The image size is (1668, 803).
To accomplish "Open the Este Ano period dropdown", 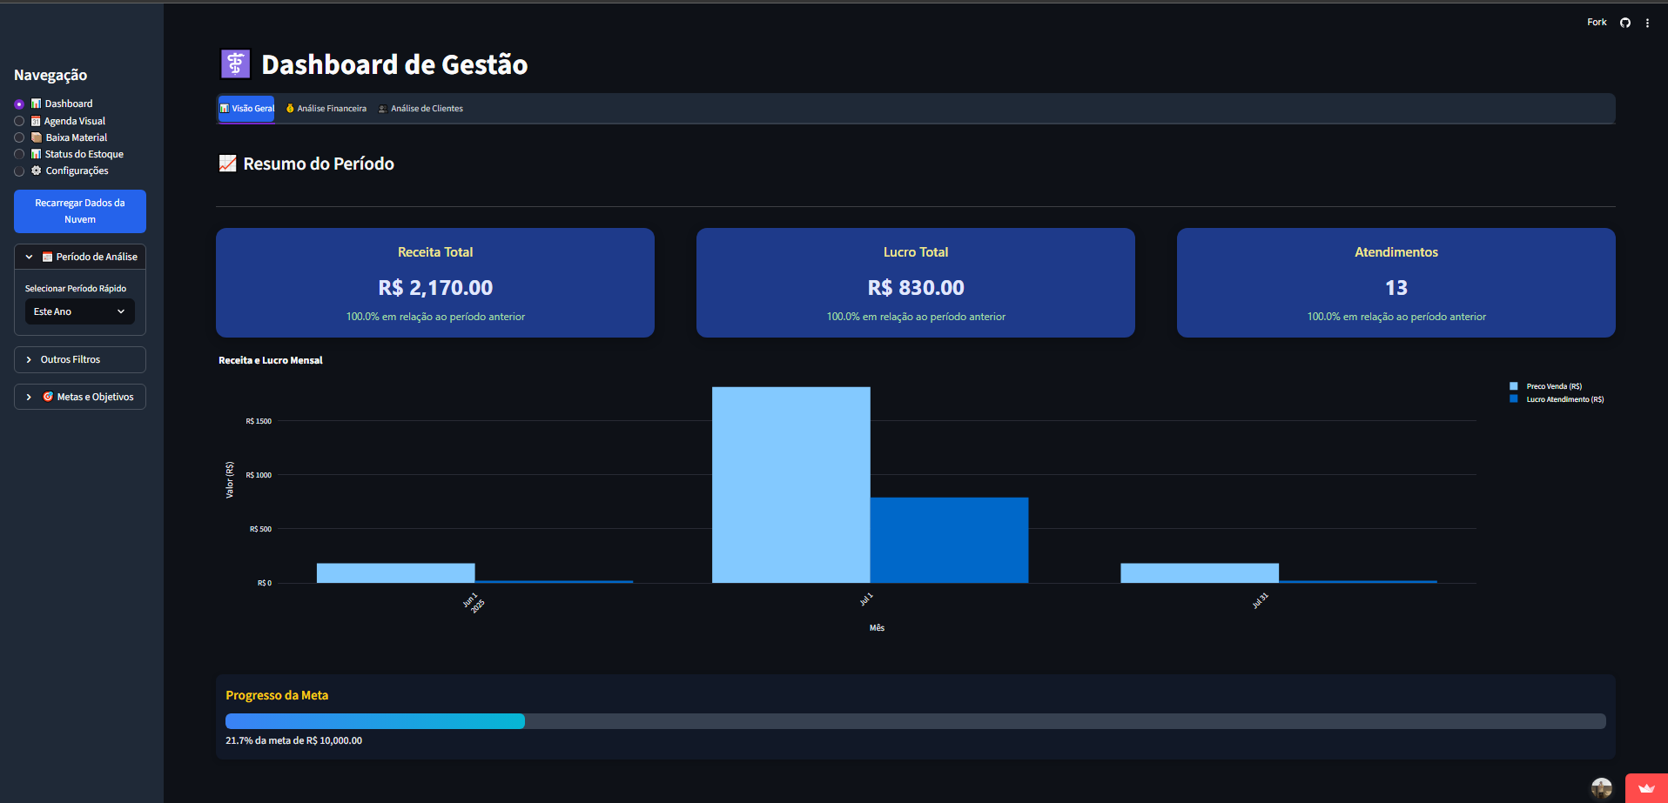I will click(x=79, y=311).
